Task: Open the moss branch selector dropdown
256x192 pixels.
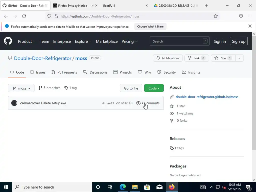Action: tap(21, 88)
